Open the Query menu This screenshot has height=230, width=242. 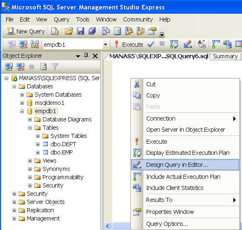(62, 20)
